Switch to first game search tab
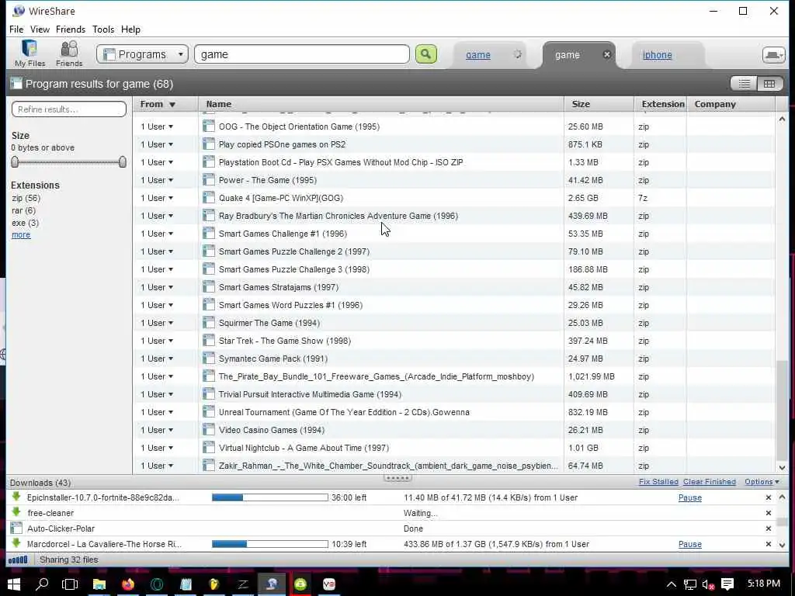 (x=478, y=55)
